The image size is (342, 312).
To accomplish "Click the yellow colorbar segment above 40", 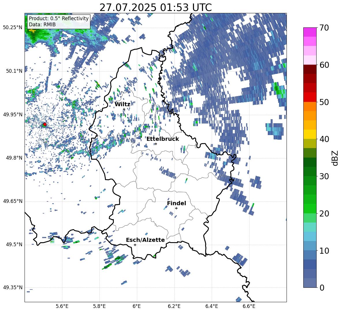I will tap(310, 134).
